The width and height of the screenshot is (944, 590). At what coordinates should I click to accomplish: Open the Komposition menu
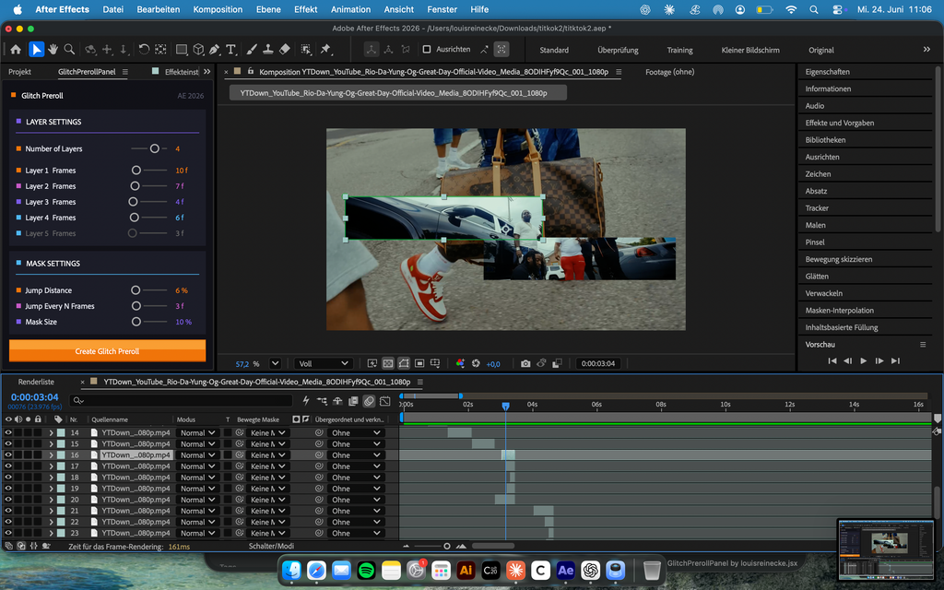tap(218, 9)
